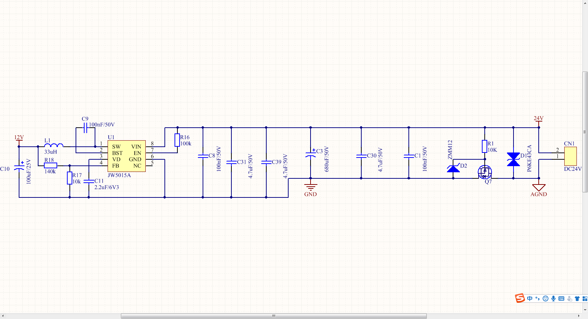The image size is (588, 319).
Task: Click the horizontal scrollbar thumb
Action: 274,316
